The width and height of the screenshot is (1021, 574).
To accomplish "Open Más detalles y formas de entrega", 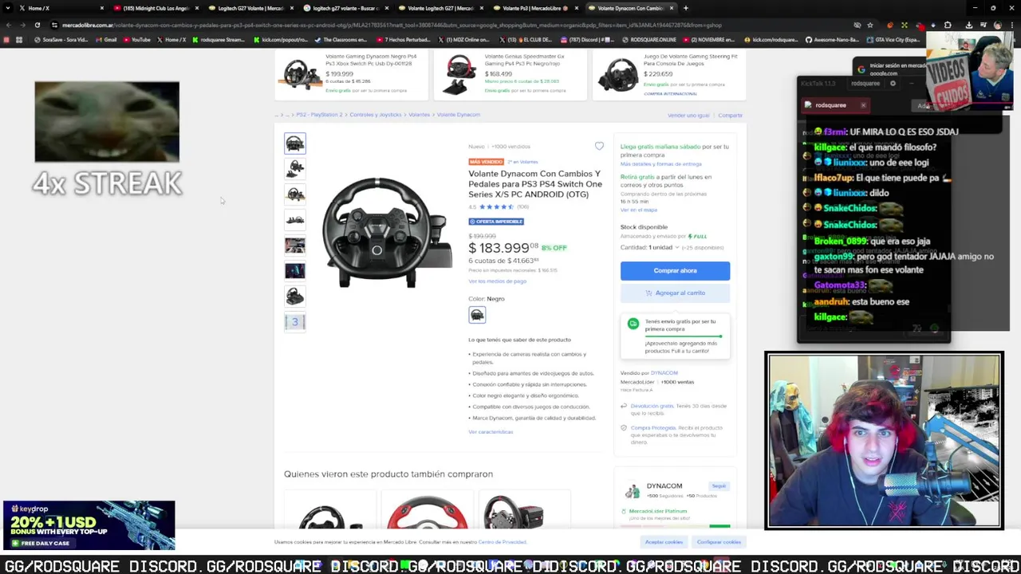I will click(660, 163).
